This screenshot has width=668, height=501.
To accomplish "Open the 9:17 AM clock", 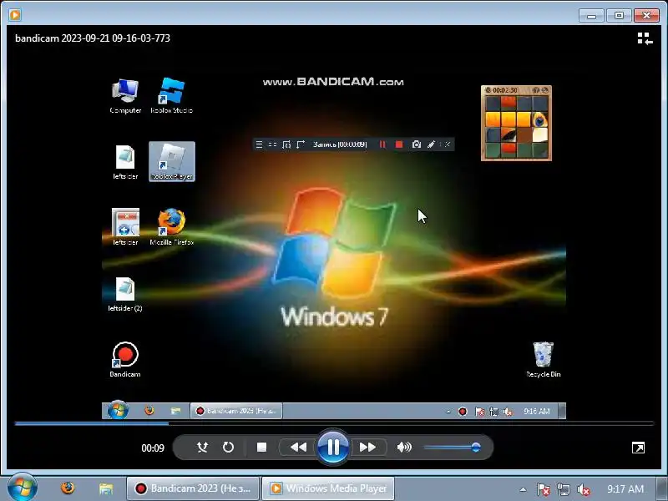I will pos(625,489).
